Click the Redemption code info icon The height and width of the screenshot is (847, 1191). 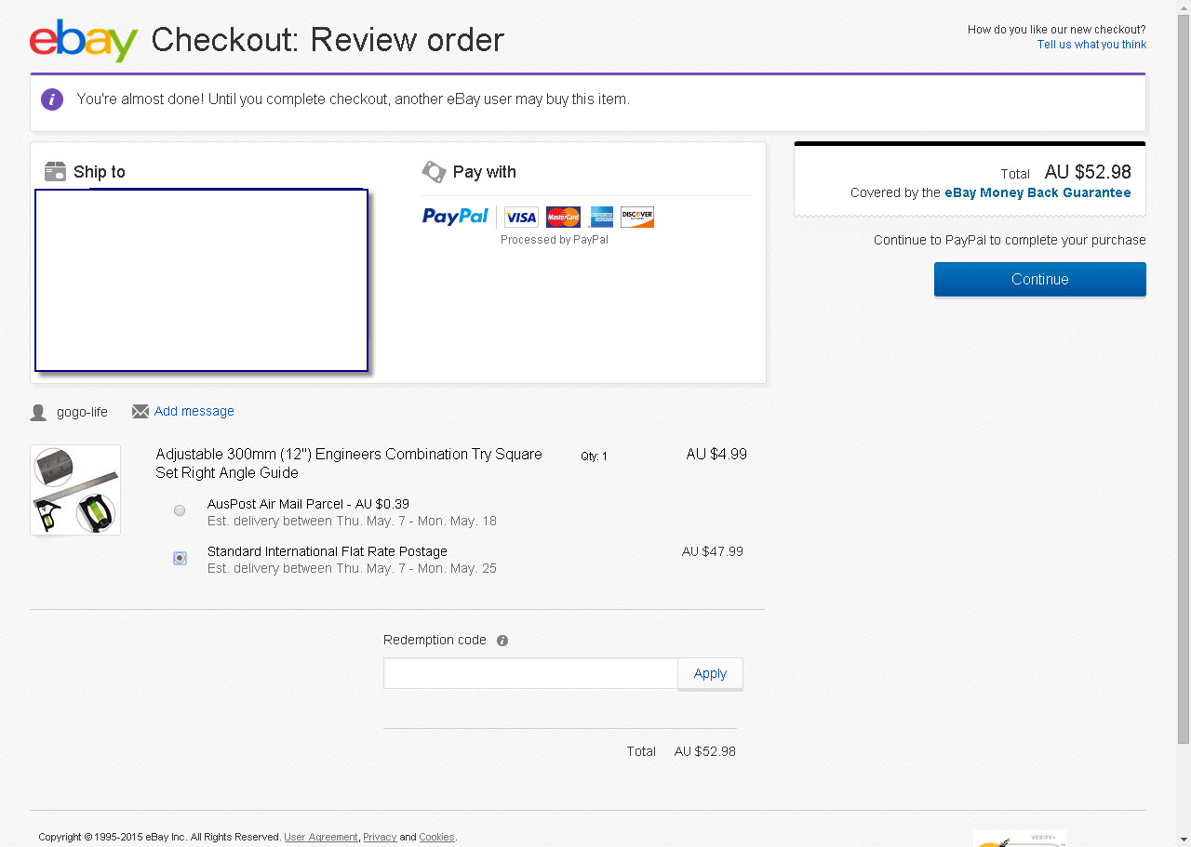[x=502, y=641]
